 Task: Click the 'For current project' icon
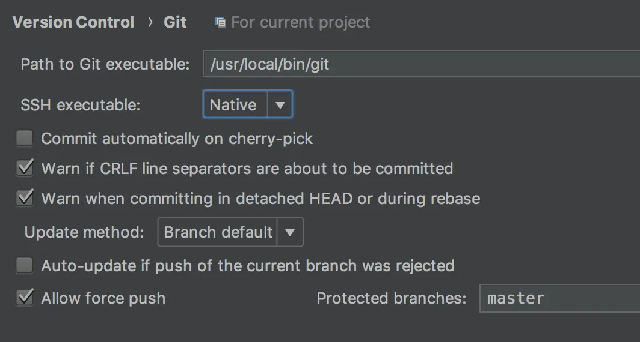[221, 23]
